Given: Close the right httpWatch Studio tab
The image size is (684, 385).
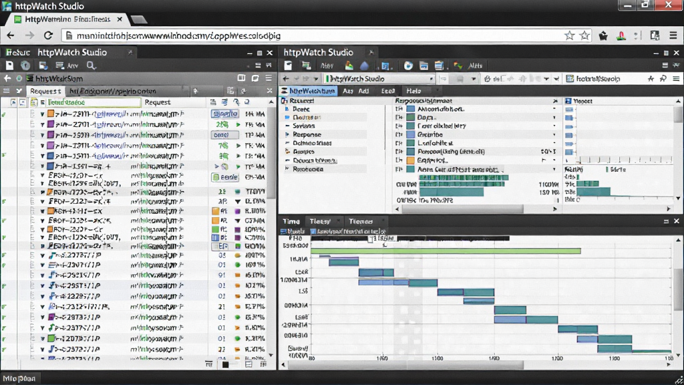Looking at the screenshot, I should [x=371, y=52].
